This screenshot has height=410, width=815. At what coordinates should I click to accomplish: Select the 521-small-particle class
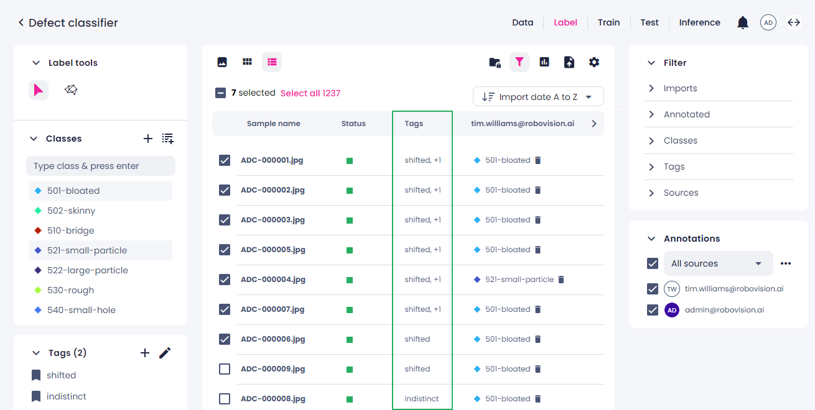click(x=100, y=250)
